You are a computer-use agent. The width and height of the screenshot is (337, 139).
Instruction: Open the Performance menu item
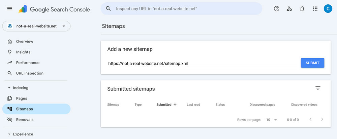pyautogui.click(x=36, y=63)
